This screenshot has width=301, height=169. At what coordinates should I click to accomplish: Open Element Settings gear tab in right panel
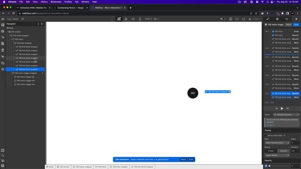277,19
